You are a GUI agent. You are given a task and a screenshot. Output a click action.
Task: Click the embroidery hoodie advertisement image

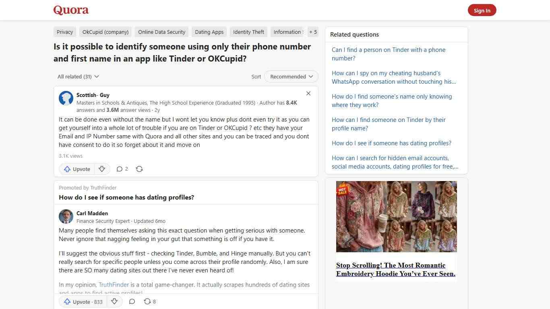click(396, 216)
